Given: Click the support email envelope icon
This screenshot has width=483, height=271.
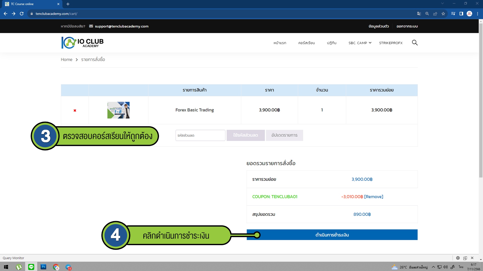Looking at the screenshot, I should pyautogui.click(x=91, y=26).
